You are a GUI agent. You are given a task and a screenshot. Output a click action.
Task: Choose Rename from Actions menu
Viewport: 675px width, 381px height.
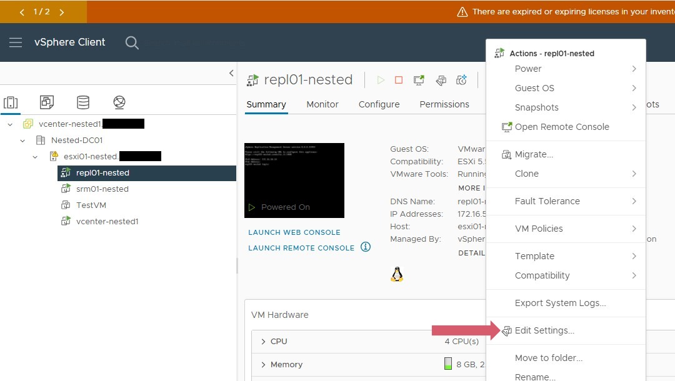[x=566, y=375]
